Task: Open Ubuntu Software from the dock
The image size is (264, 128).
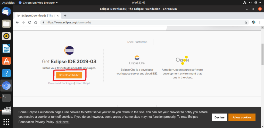Action: tap(6, 61)
